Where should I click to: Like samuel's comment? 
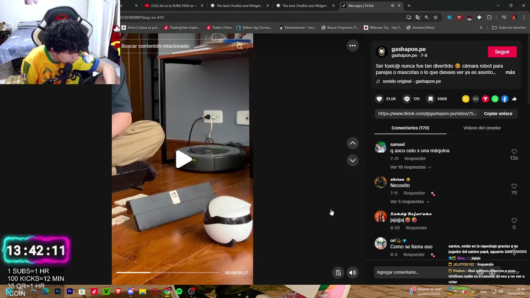pos(514,151)
